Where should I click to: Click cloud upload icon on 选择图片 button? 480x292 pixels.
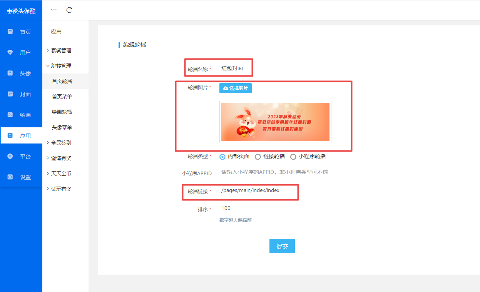(x=226, y=88)
